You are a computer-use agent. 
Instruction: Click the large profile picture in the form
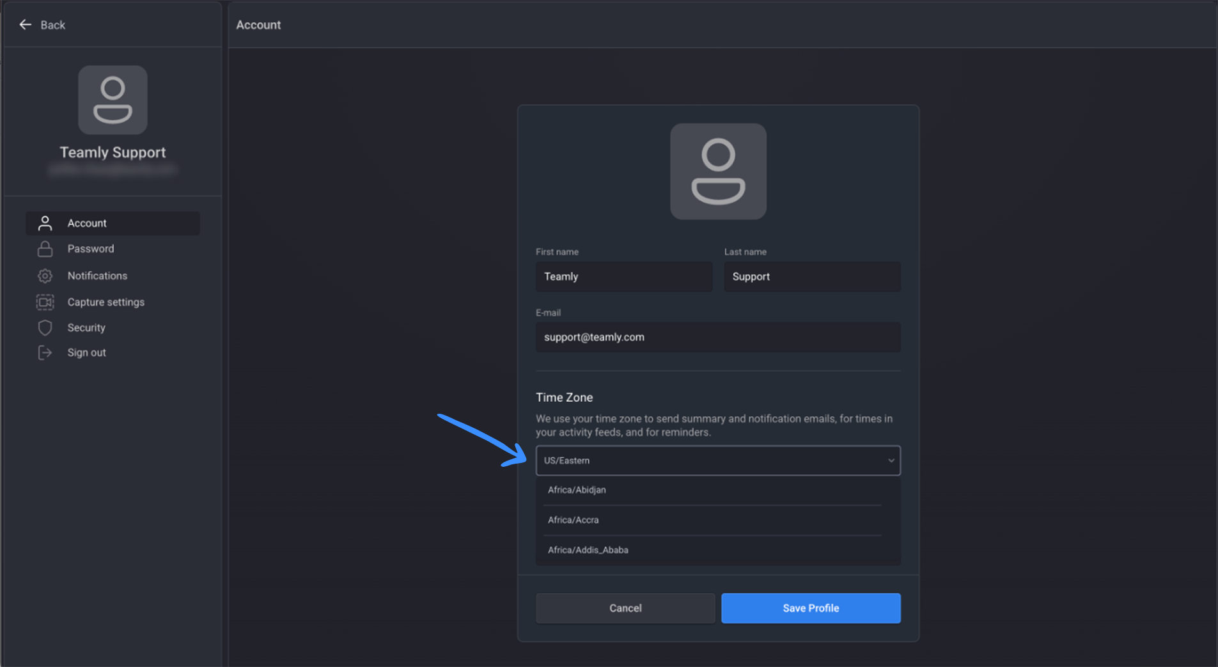(x=718, y=171)
